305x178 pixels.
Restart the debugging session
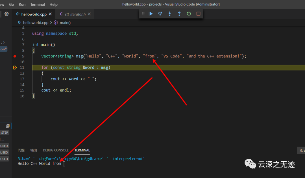tap(189, 14)
